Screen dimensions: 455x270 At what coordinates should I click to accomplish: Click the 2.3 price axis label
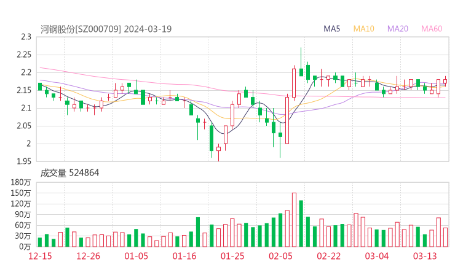26,37
